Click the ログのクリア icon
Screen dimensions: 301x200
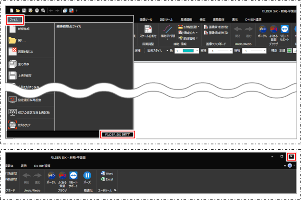click(x=13, y=126)
